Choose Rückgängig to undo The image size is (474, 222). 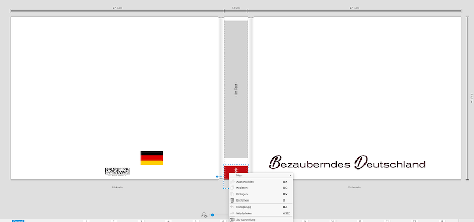point(261,207)
